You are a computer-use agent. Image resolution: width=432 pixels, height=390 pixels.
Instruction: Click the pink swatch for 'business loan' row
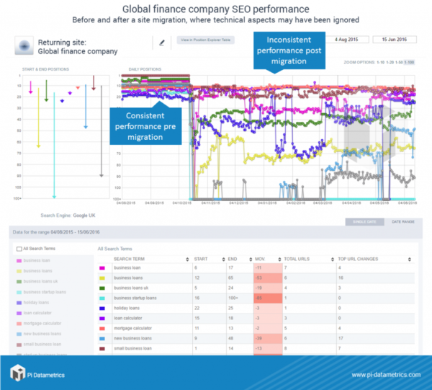point(102,267)
